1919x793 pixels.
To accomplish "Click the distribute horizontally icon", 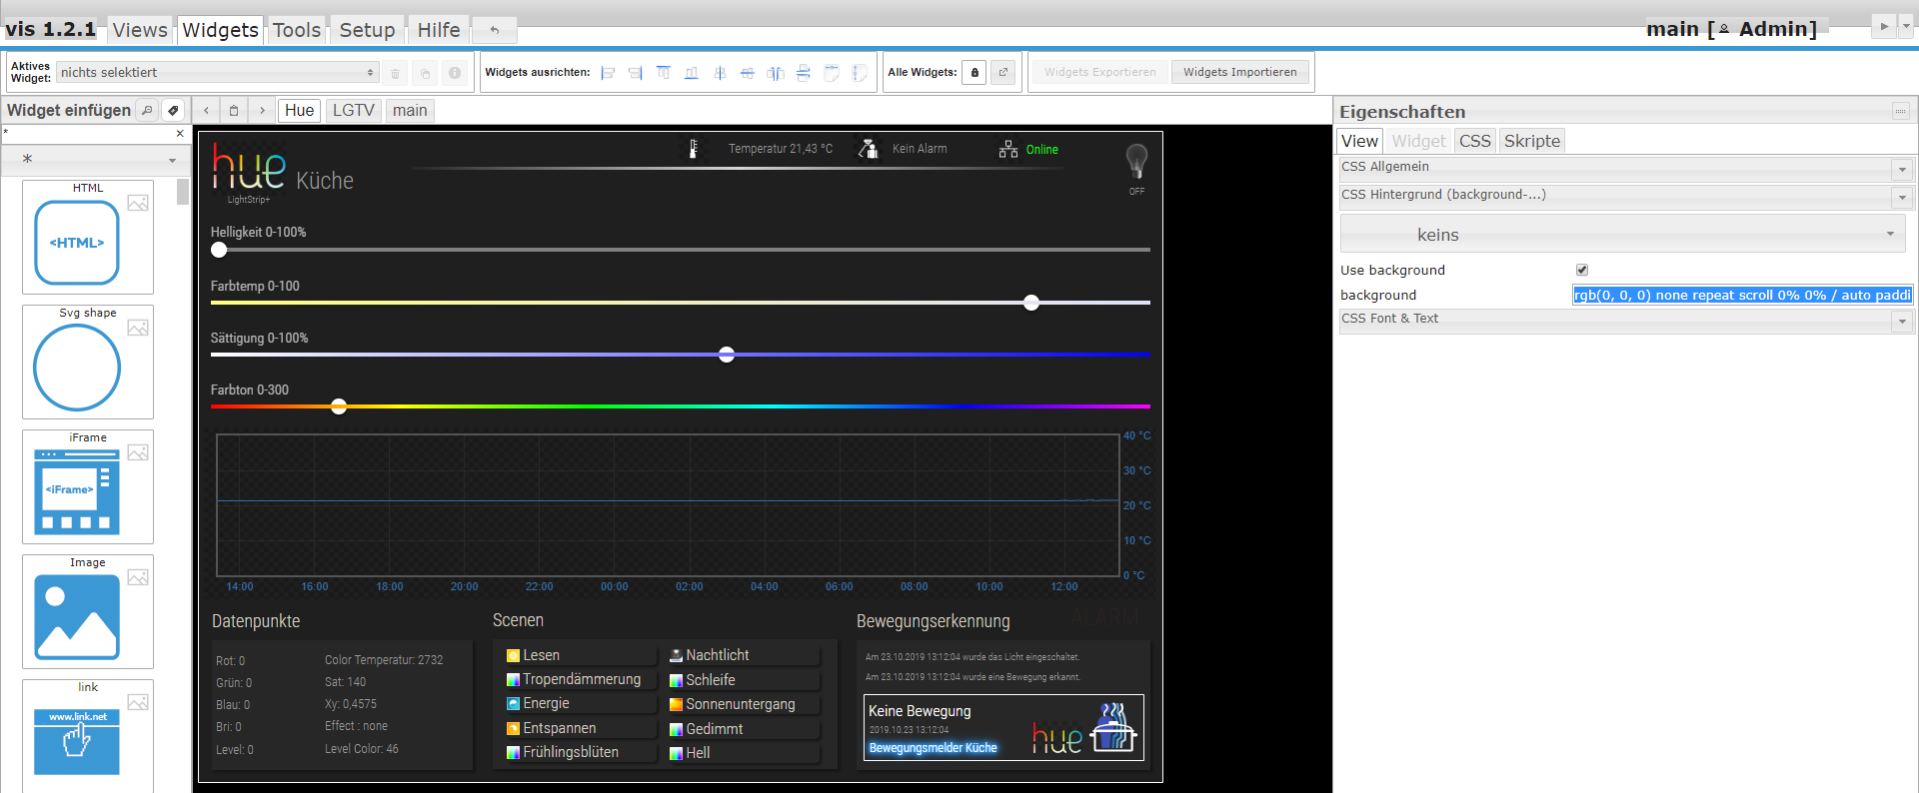I will 776,73.
